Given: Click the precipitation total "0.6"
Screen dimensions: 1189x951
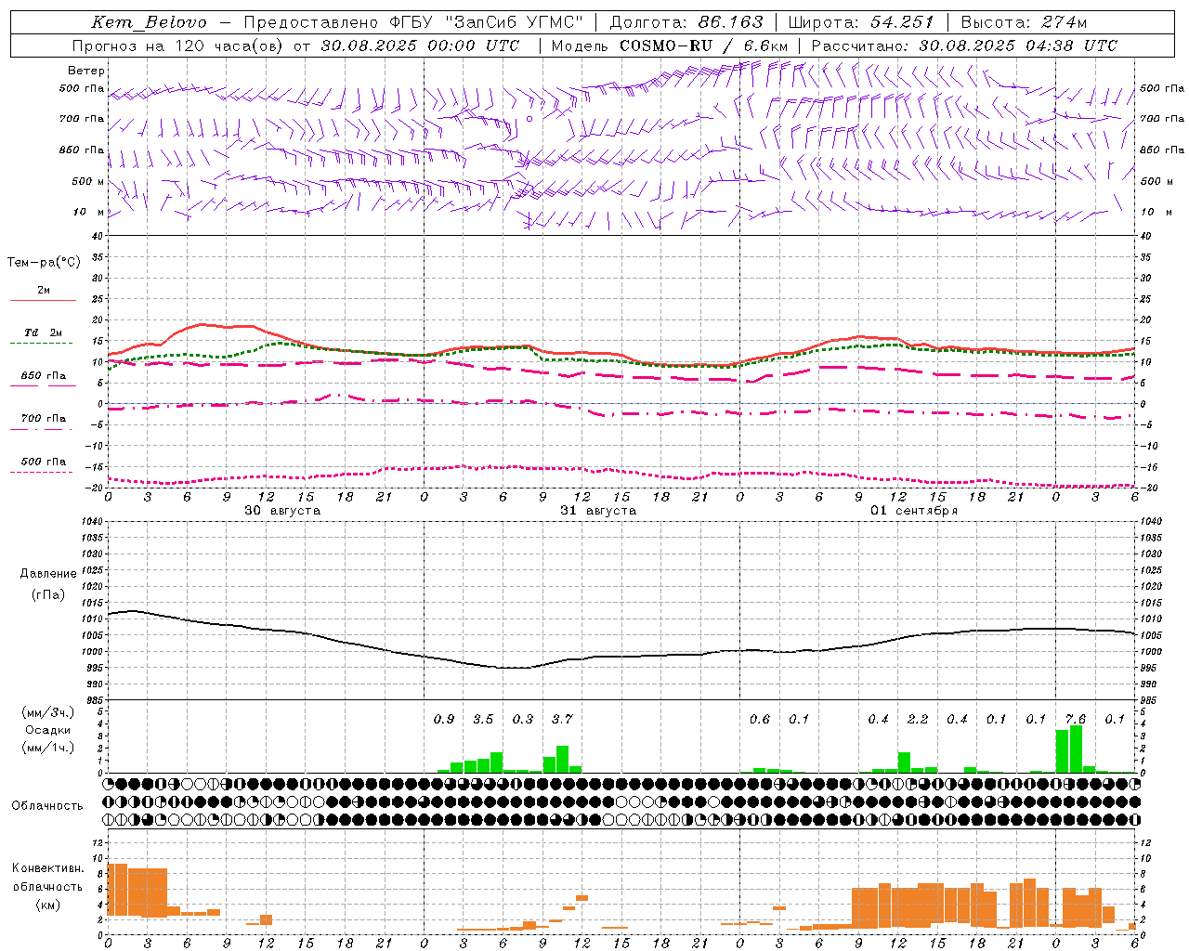Looking at the screenshot, I should coord(760,719).
